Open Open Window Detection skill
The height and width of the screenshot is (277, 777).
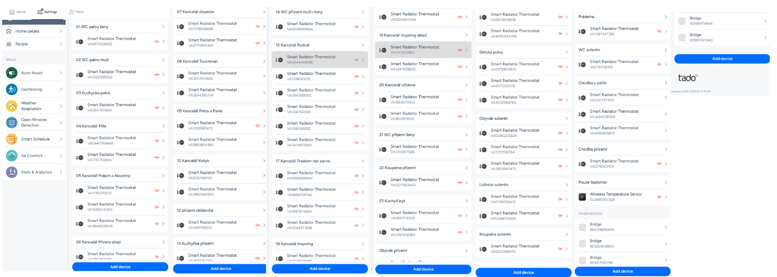click(34, 122)
